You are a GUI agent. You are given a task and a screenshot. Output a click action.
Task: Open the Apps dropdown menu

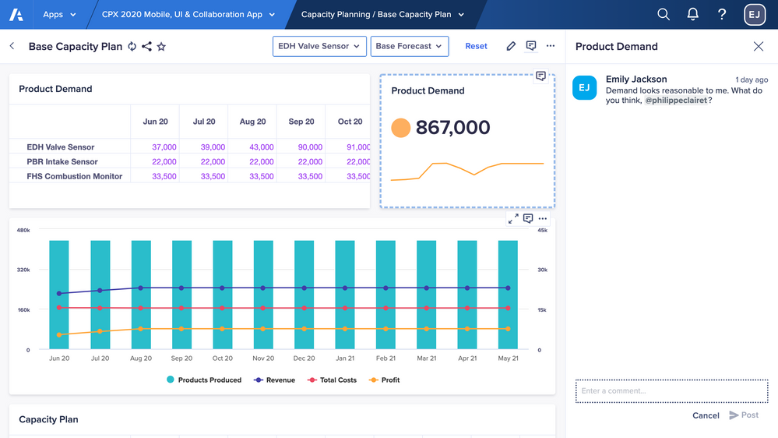(x=59, y=14)
